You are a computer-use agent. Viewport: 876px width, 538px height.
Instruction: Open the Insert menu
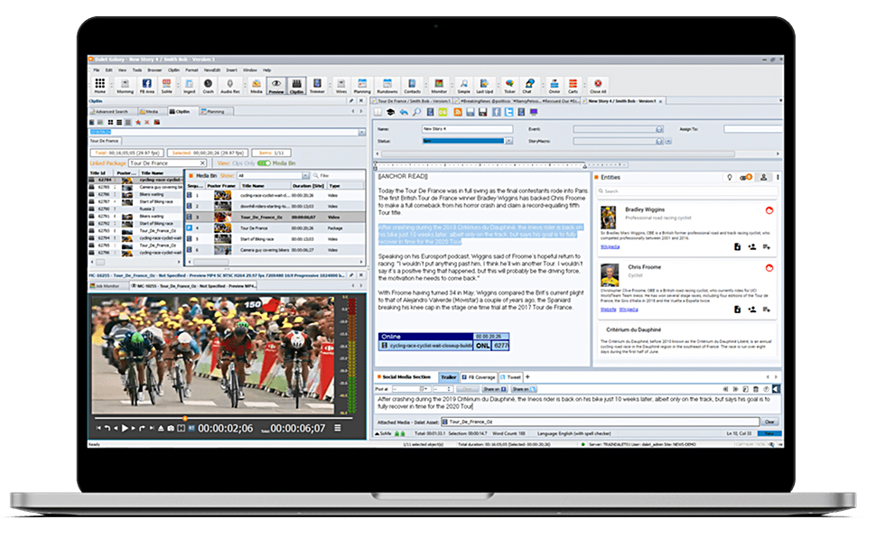(231, 70)
